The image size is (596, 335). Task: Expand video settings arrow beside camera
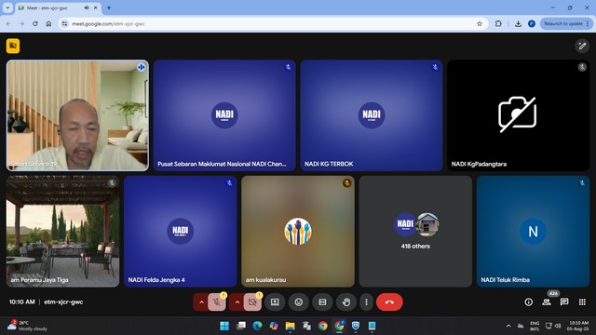(x=237, y=302)
